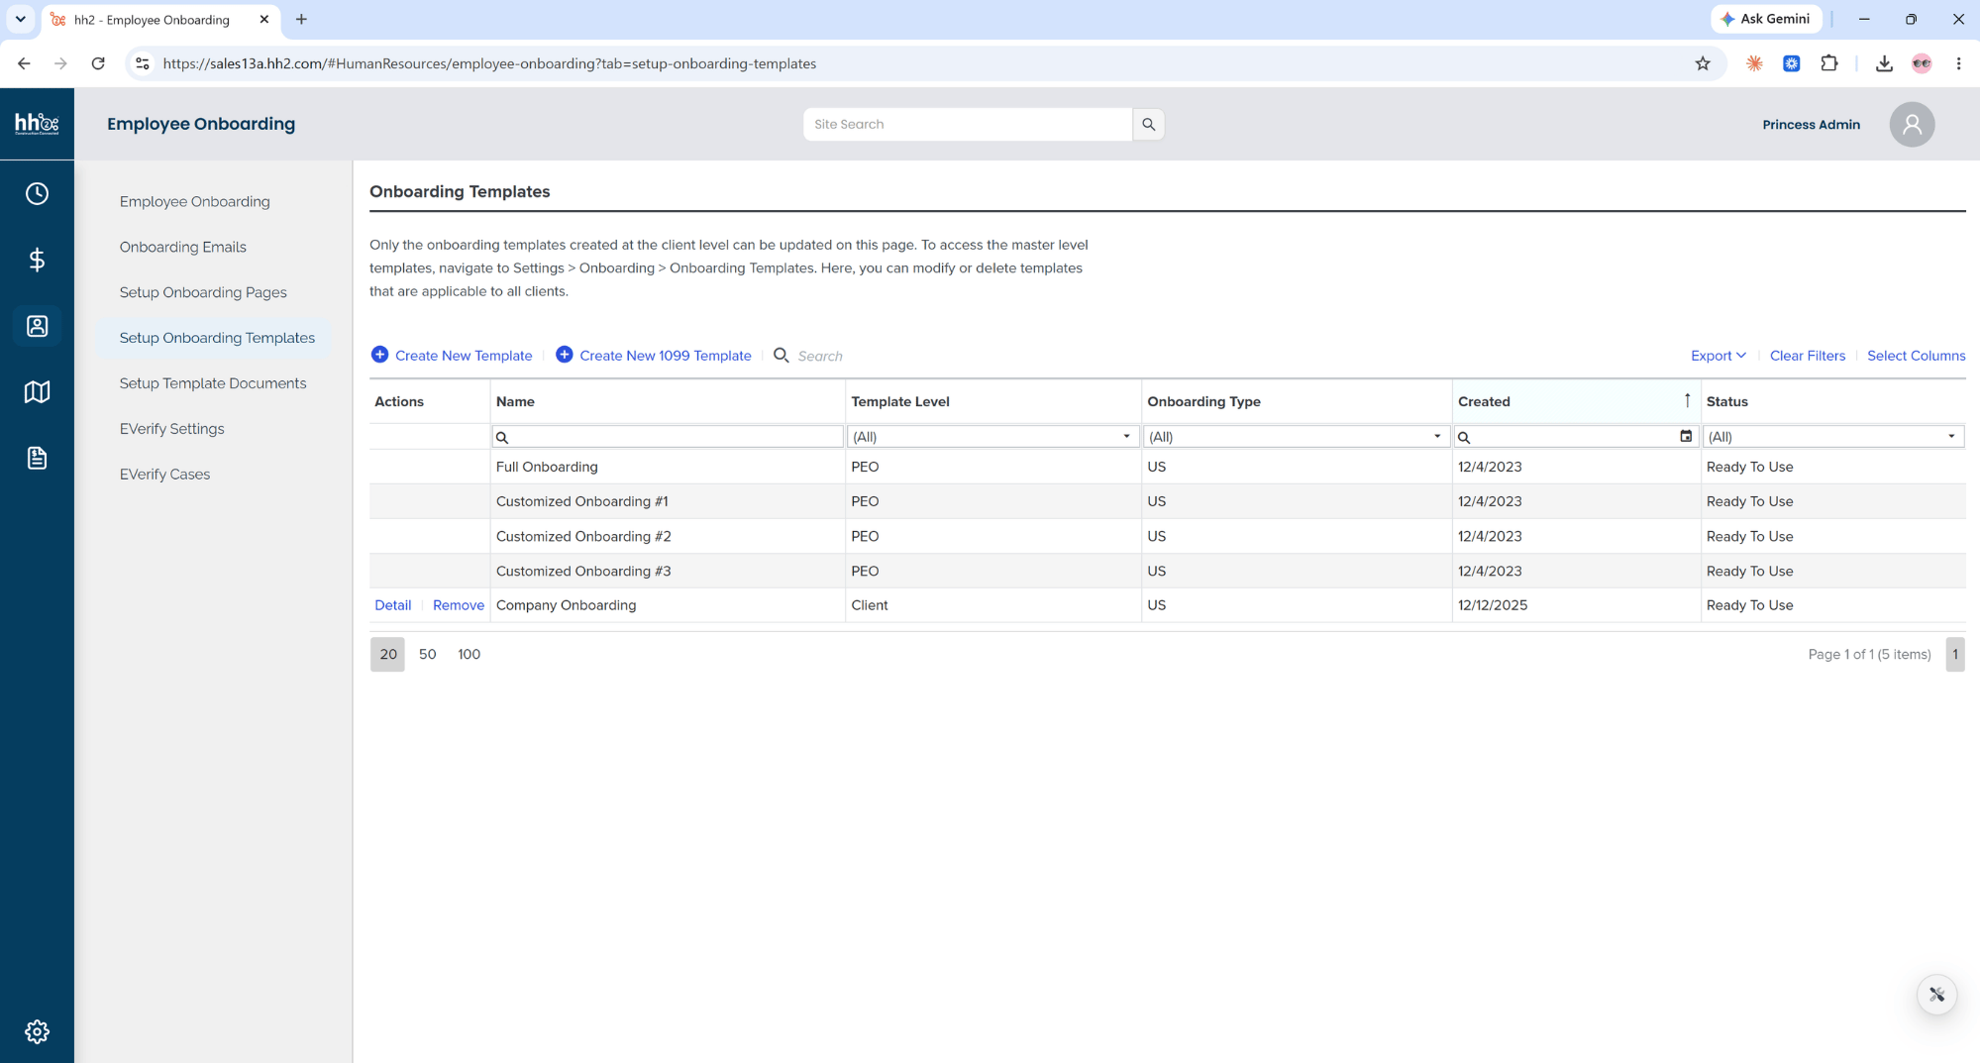Open the user profile avatar
The image size is (1981, 1063).
point(1912,124)
